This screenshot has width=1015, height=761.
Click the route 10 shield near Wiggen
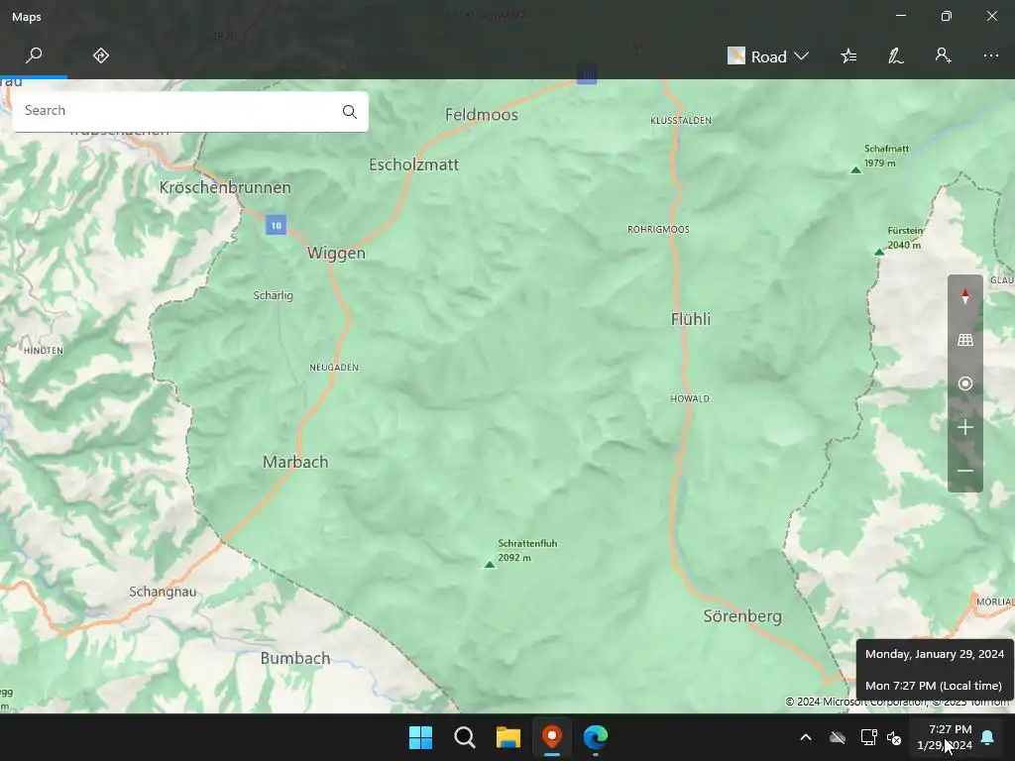276,225
